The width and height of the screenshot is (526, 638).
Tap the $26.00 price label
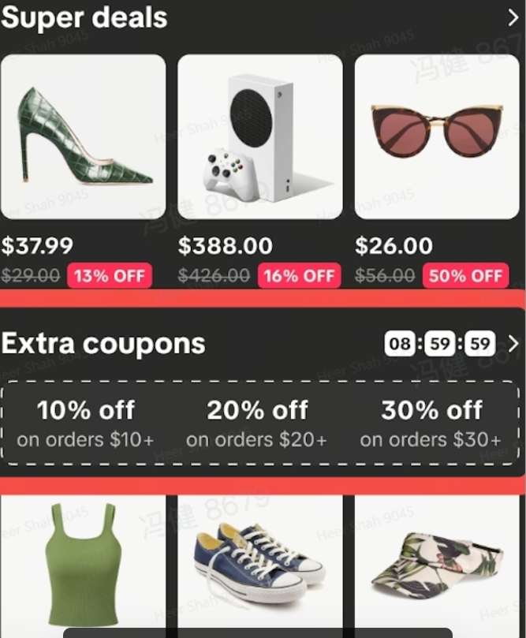click(394, 246)
